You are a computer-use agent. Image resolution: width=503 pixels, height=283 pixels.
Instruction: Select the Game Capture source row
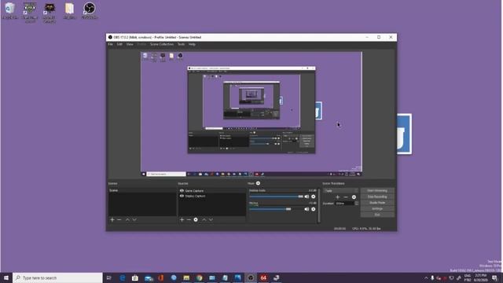click(212, 190)
